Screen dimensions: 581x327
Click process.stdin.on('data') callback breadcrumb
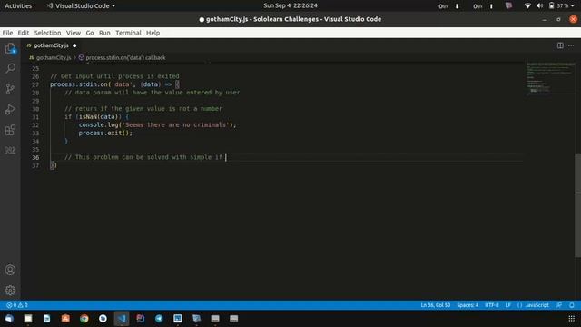[125, 58]
